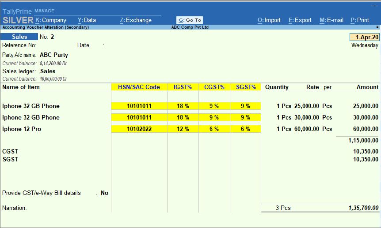
Task: Open the M: E-mail menu
Action: pos(331,20)
